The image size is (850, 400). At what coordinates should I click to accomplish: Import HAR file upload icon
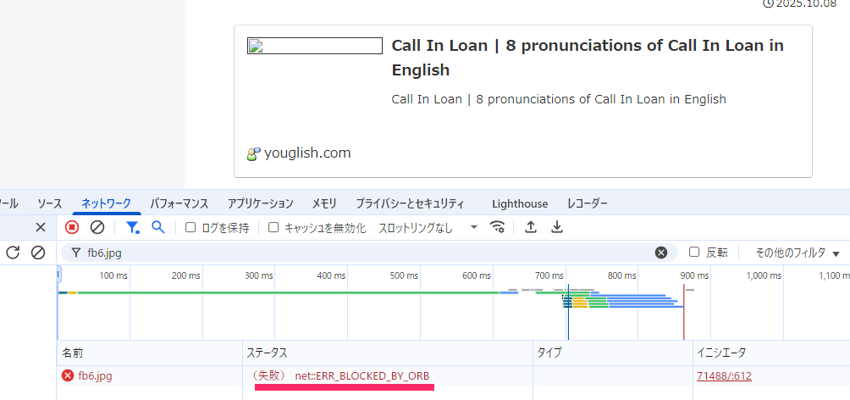pos(531,227)
